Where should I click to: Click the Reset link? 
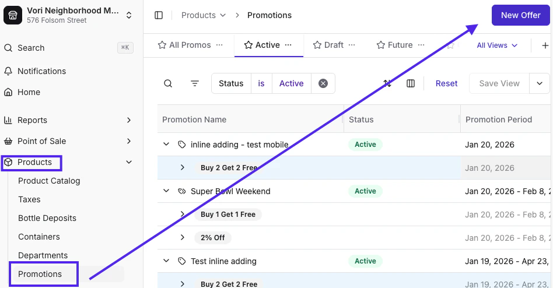pos(446,83)
